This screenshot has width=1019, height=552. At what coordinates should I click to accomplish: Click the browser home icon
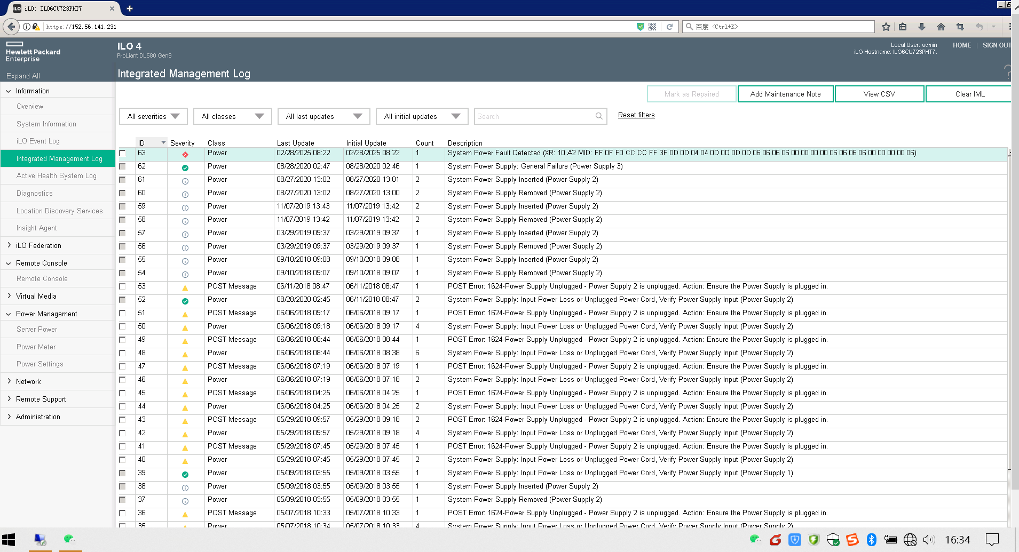tap(941, 27)
